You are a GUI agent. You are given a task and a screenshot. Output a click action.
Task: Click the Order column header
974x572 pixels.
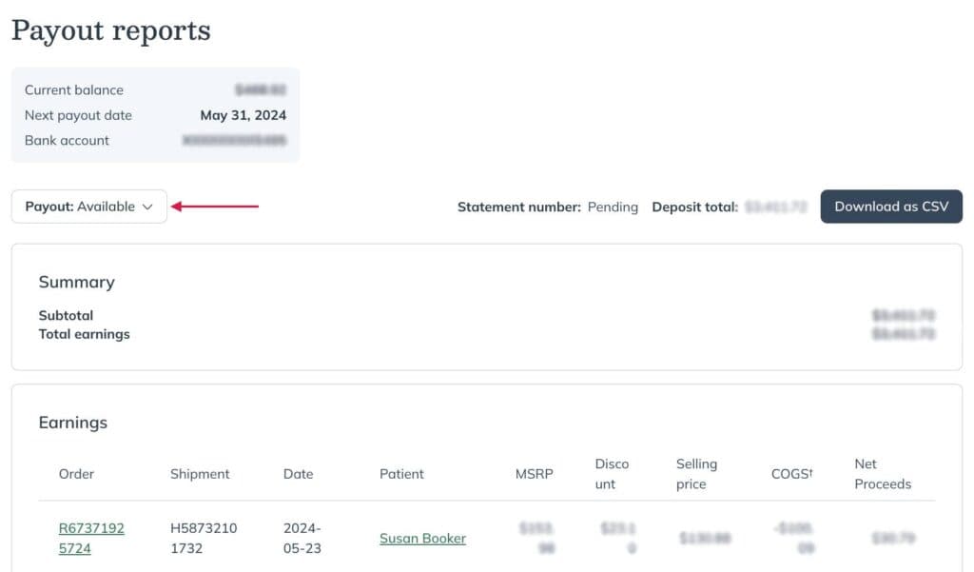pyautogui.click(x=76, y=474)
